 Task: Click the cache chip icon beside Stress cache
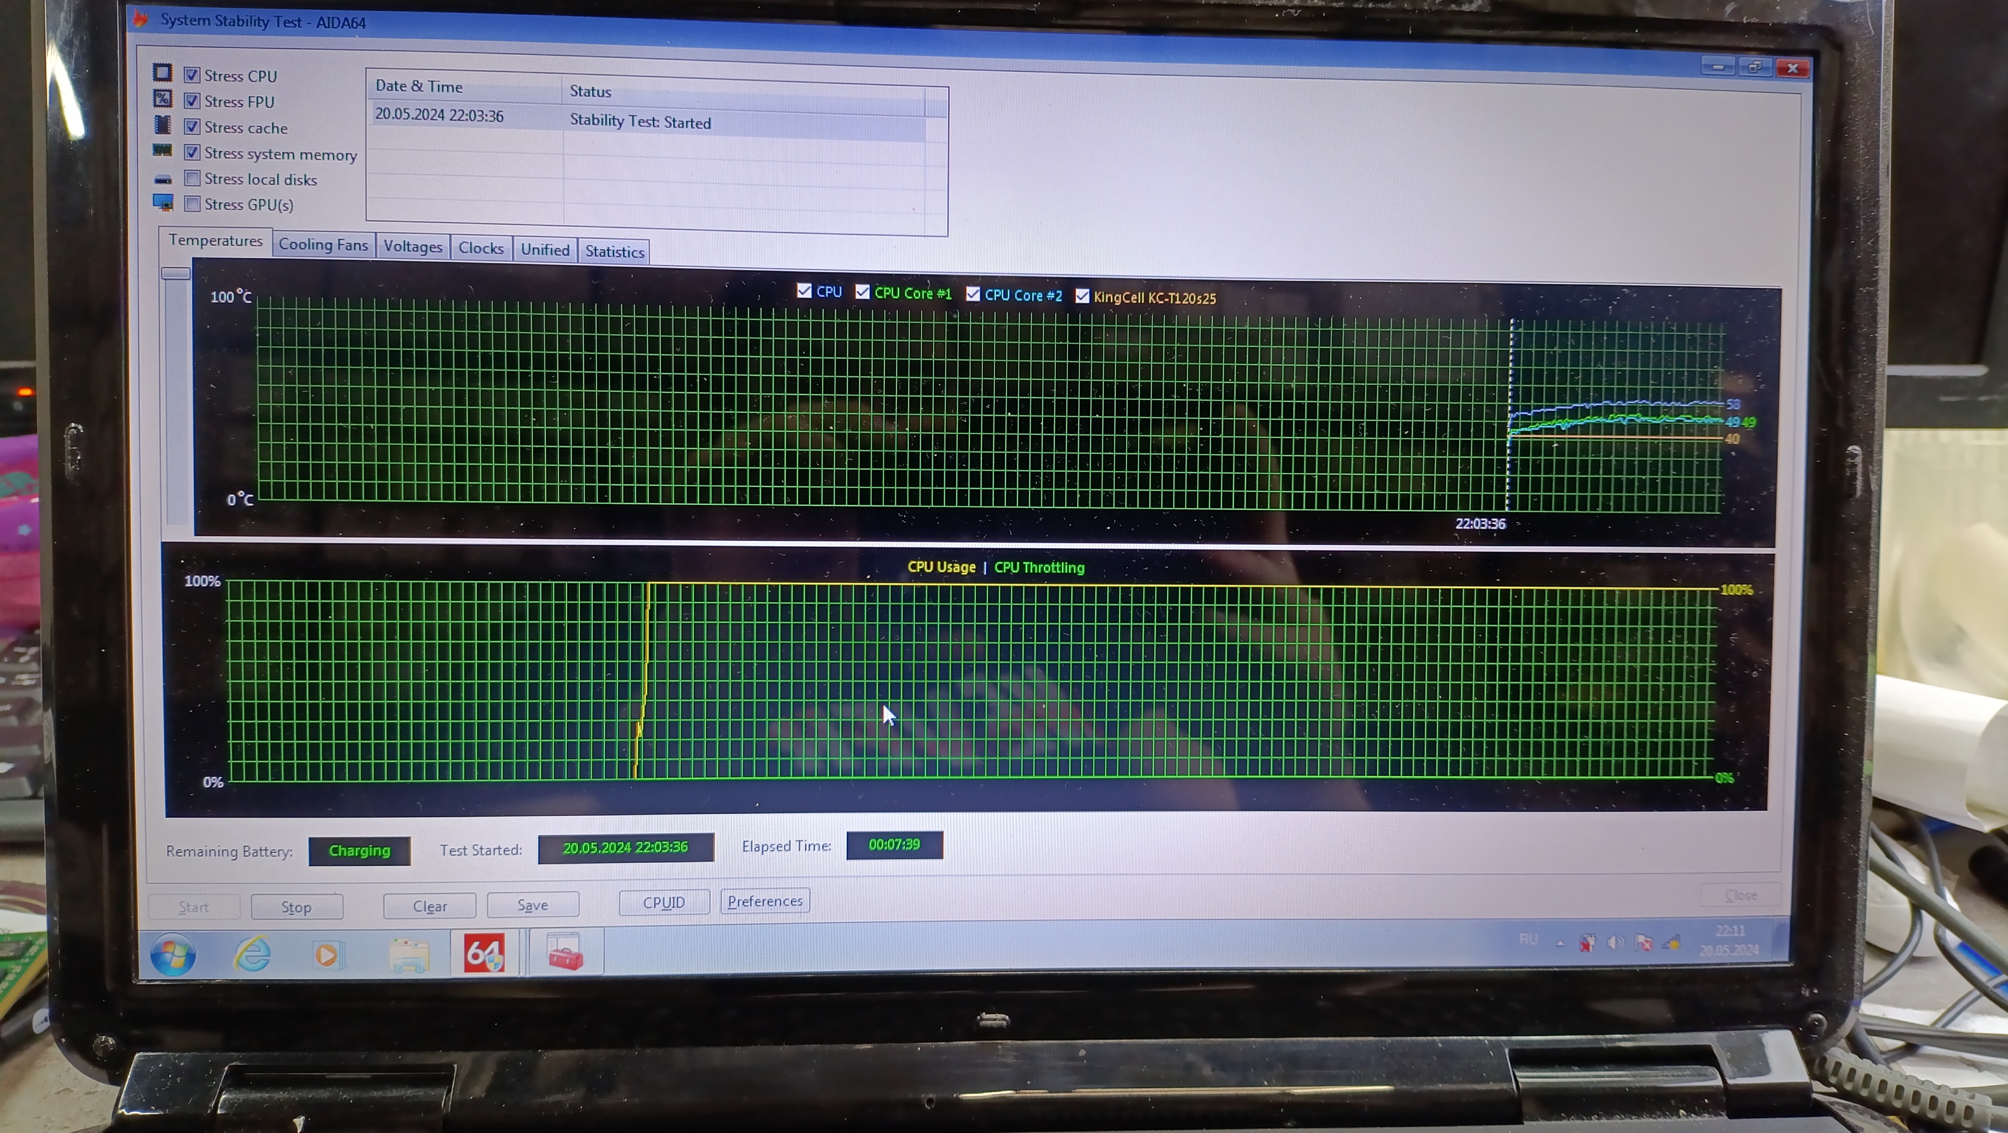pyautogui.click(x=162, y=124)
